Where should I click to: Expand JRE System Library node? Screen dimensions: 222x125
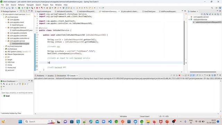[x=4, y=52]
